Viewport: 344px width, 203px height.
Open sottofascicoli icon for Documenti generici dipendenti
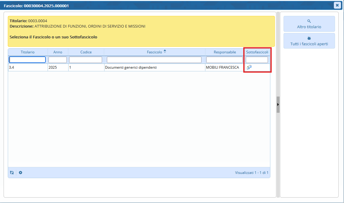coord(249,67)
